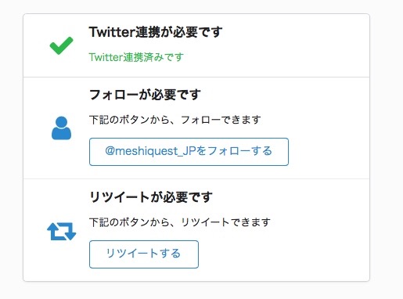Click the word Twitter in the green status line
Viewport: 403px width, 299px height.
(x=106, y=57)
